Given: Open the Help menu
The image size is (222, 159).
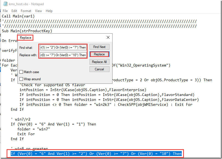Looking at the screenshot, I should (x=49, y=11).
